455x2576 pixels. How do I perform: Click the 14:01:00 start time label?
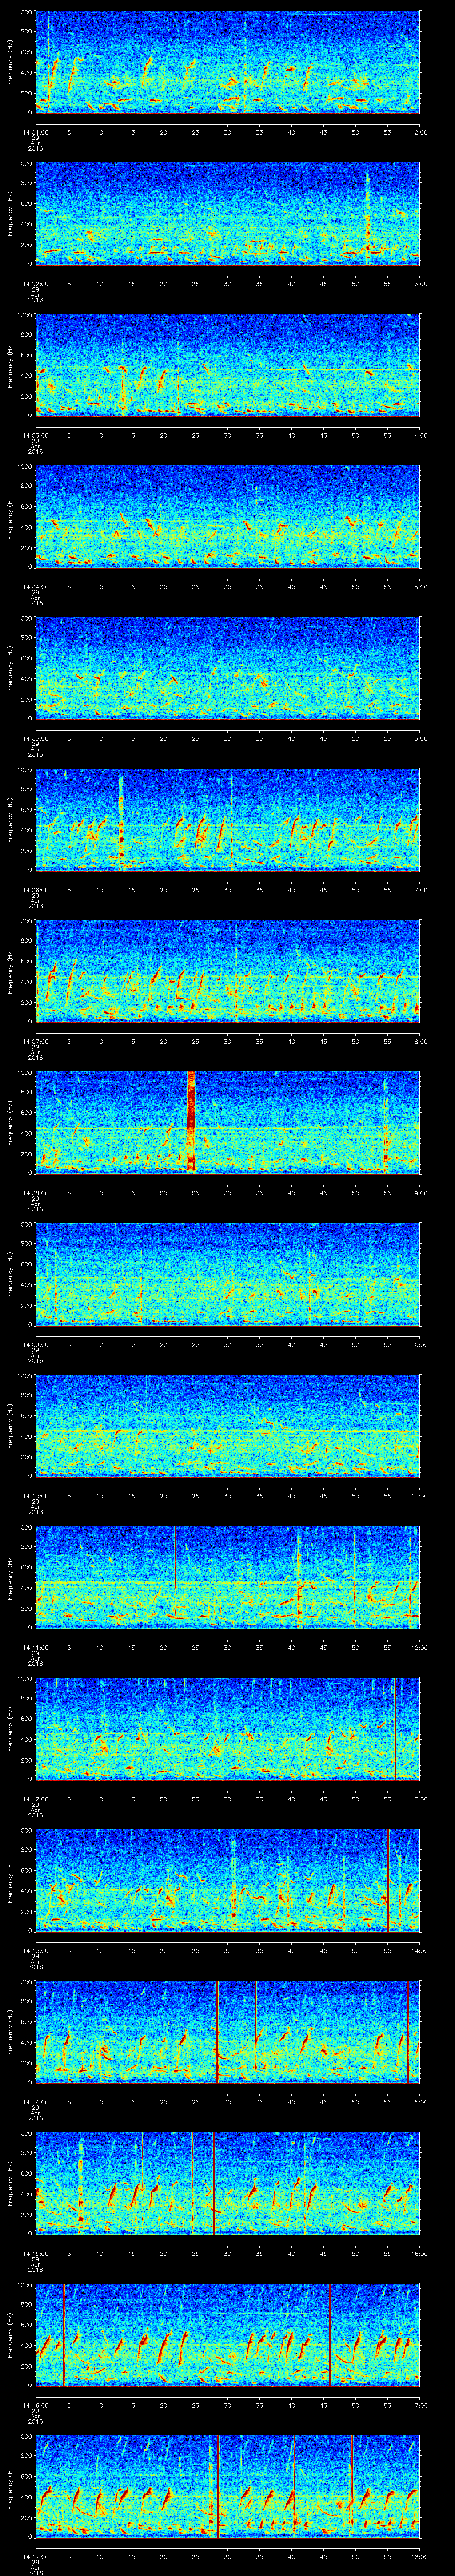click(35, 131)
